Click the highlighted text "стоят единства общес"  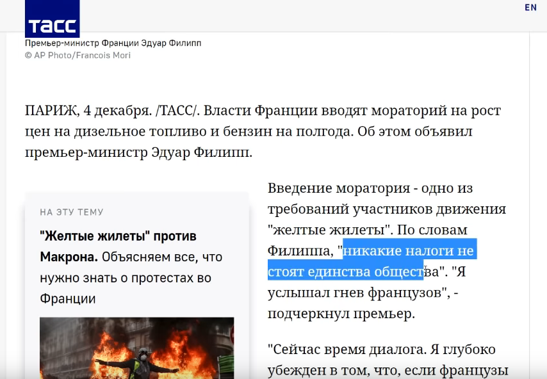pyautogui.click(x=346, y=271)
